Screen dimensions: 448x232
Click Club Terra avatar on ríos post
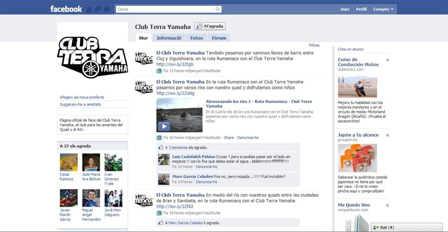[x=144, y=87]
